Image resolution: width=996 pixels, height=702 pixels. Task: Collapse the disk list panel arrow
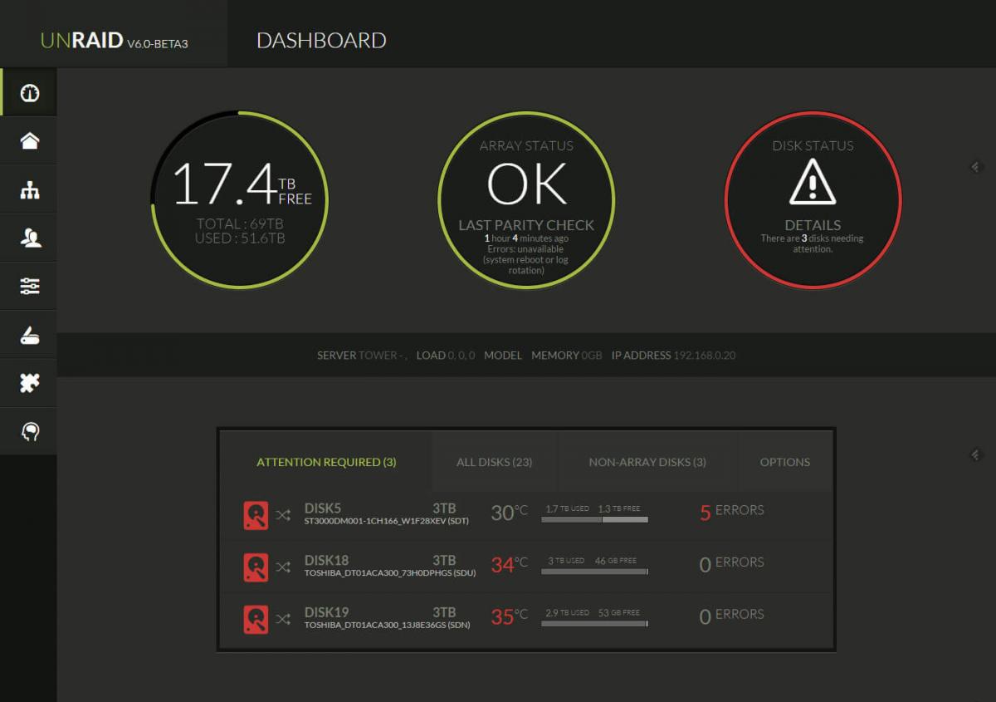(x=976, y=454)
